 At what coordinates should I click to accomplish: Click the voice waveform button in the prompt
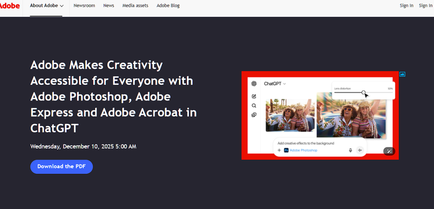pyautogui.click(x=360, y=150)
